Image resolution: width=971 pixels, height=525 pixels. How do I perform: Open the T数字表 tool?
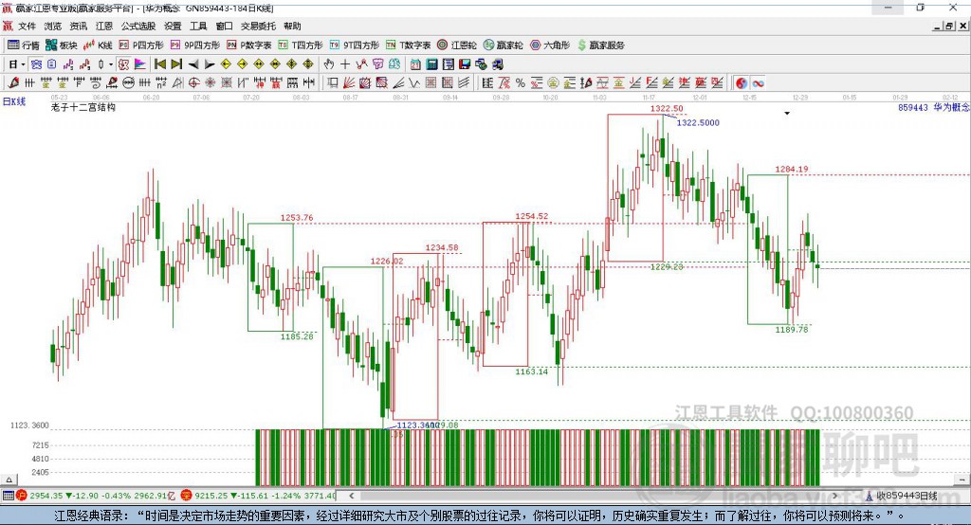(408, 45)
